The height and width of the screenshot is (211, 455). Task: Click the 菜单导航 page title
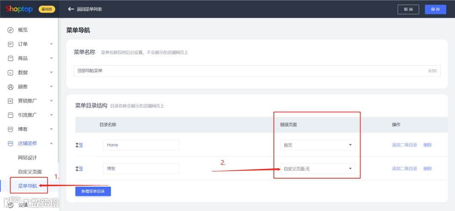[78, 30]
